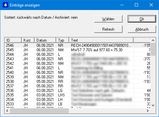Click type LH in row 2534
This screenshot has height=117, width=159.
[60, 100]
